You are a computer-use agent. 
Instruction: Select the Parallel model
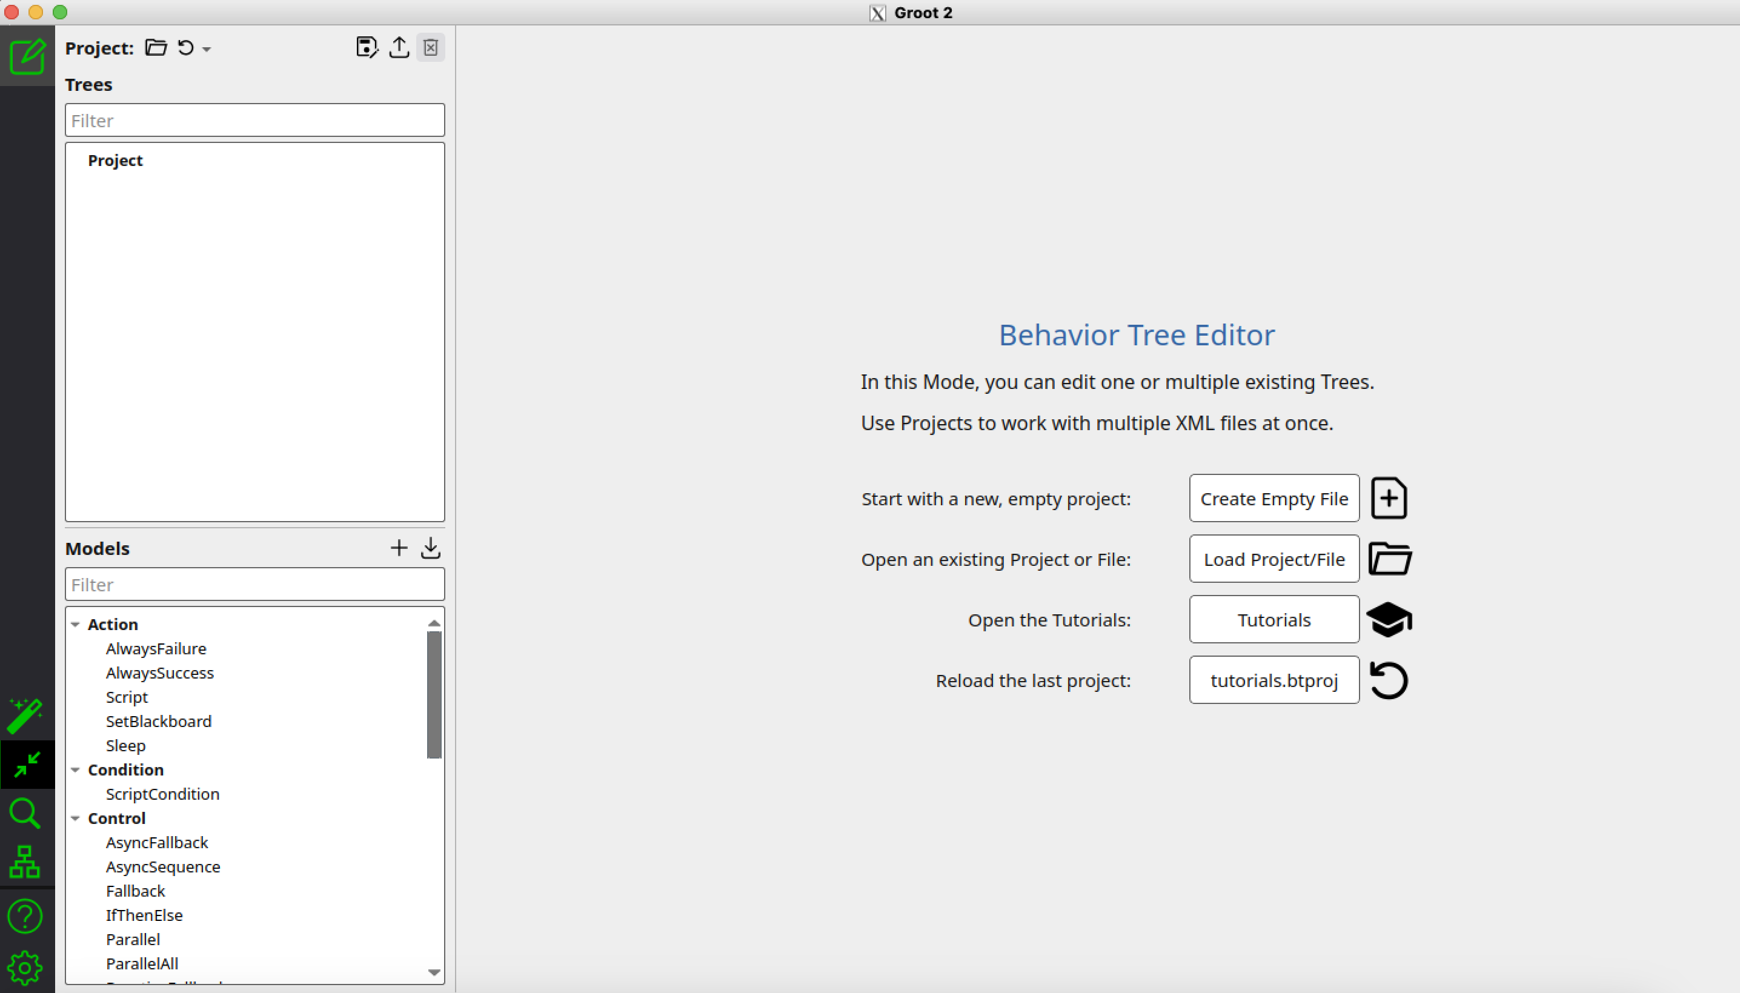pyautogui.click(x=133, y=940)
